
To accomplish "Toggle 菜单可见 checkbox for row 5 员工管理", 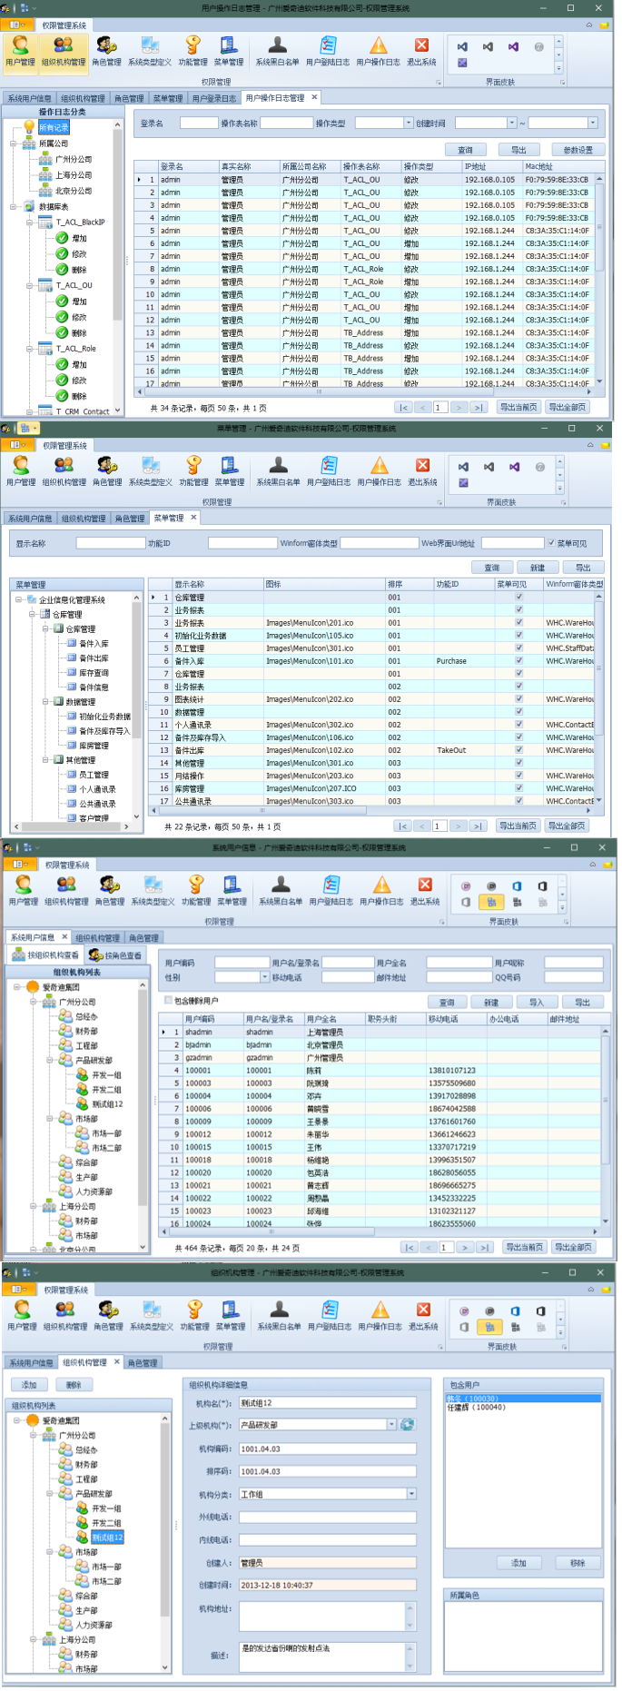I will pyautogui.click(x=518, y=648).
